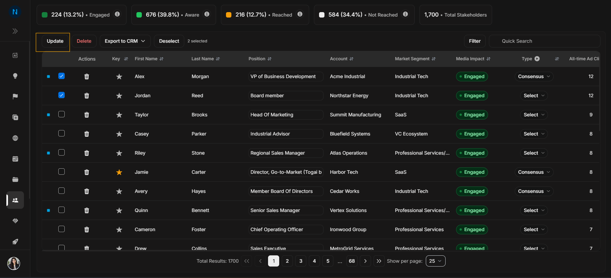Open Type dropdown for Jordan Reed
The height and width of the screenshot is (278, 611).
click(534, 96)
